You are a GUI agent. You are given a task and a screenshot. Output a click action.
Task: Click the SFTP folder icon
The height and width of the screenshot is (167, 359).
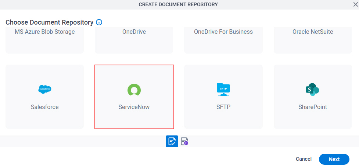pyautogui.click(x=223, y=90)
